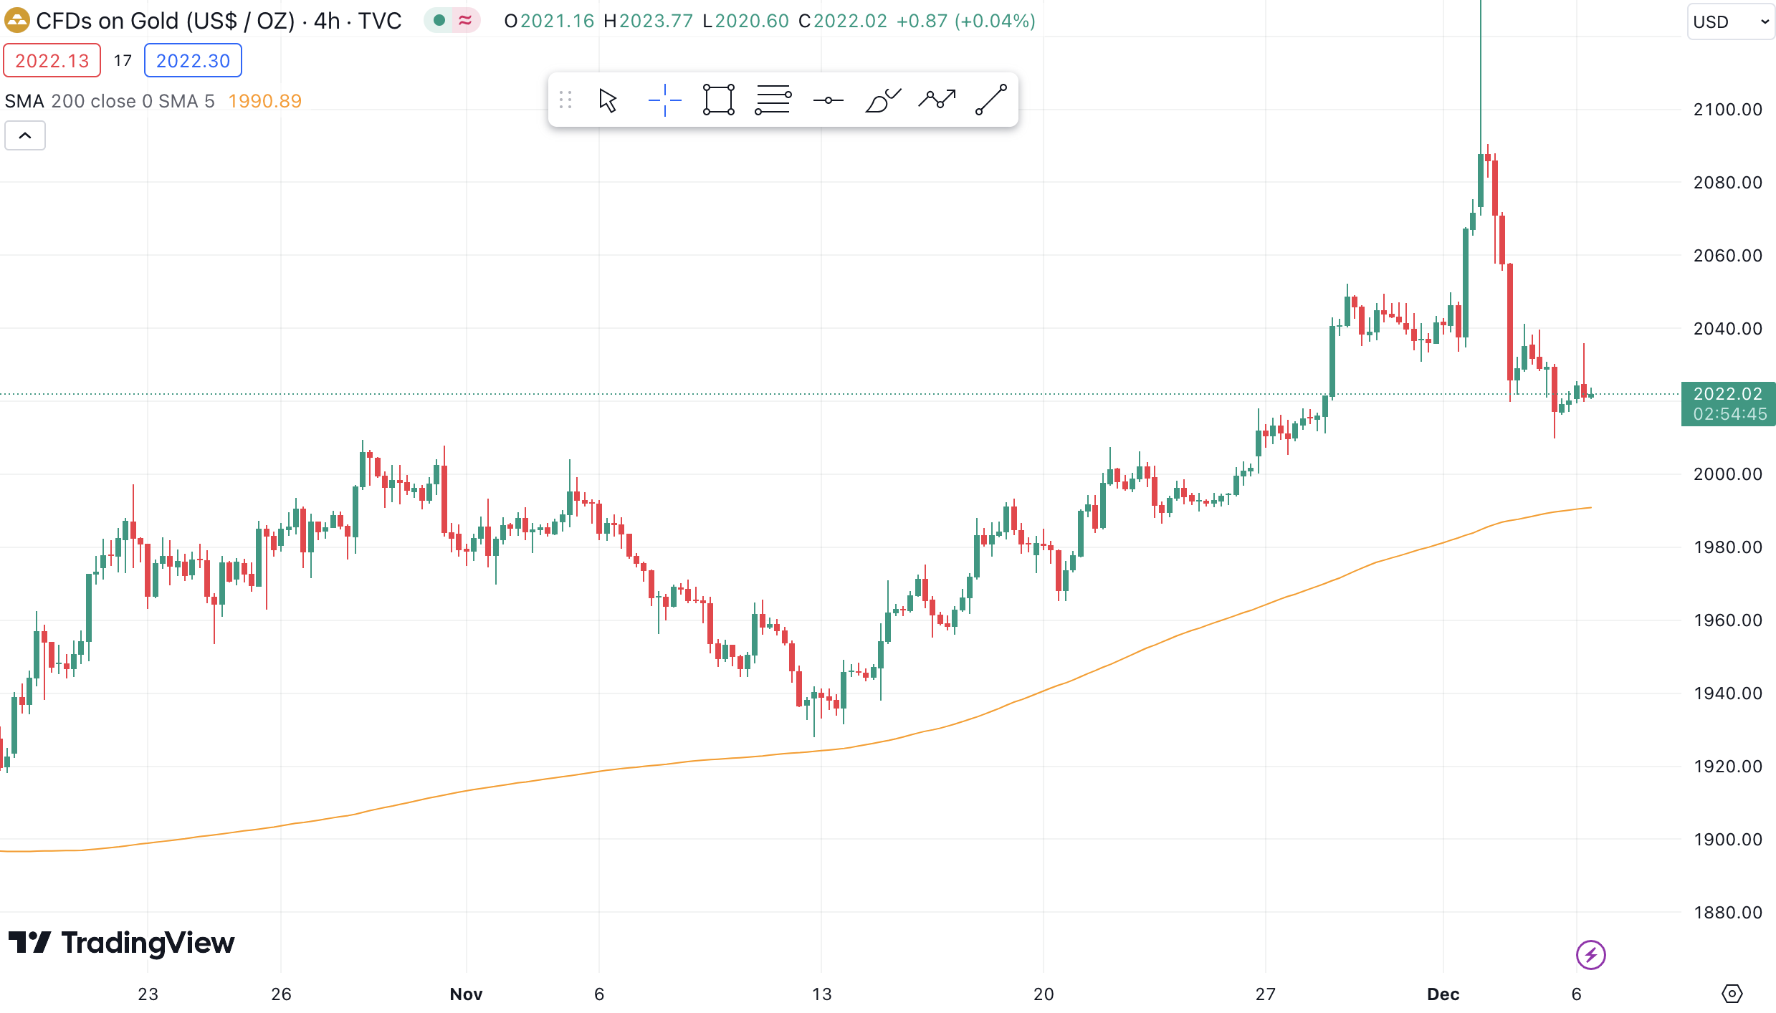This screenshot has width=1776, height=1013.
Task: Select the arrow cursor tool
Action: [x=608, y=100]
